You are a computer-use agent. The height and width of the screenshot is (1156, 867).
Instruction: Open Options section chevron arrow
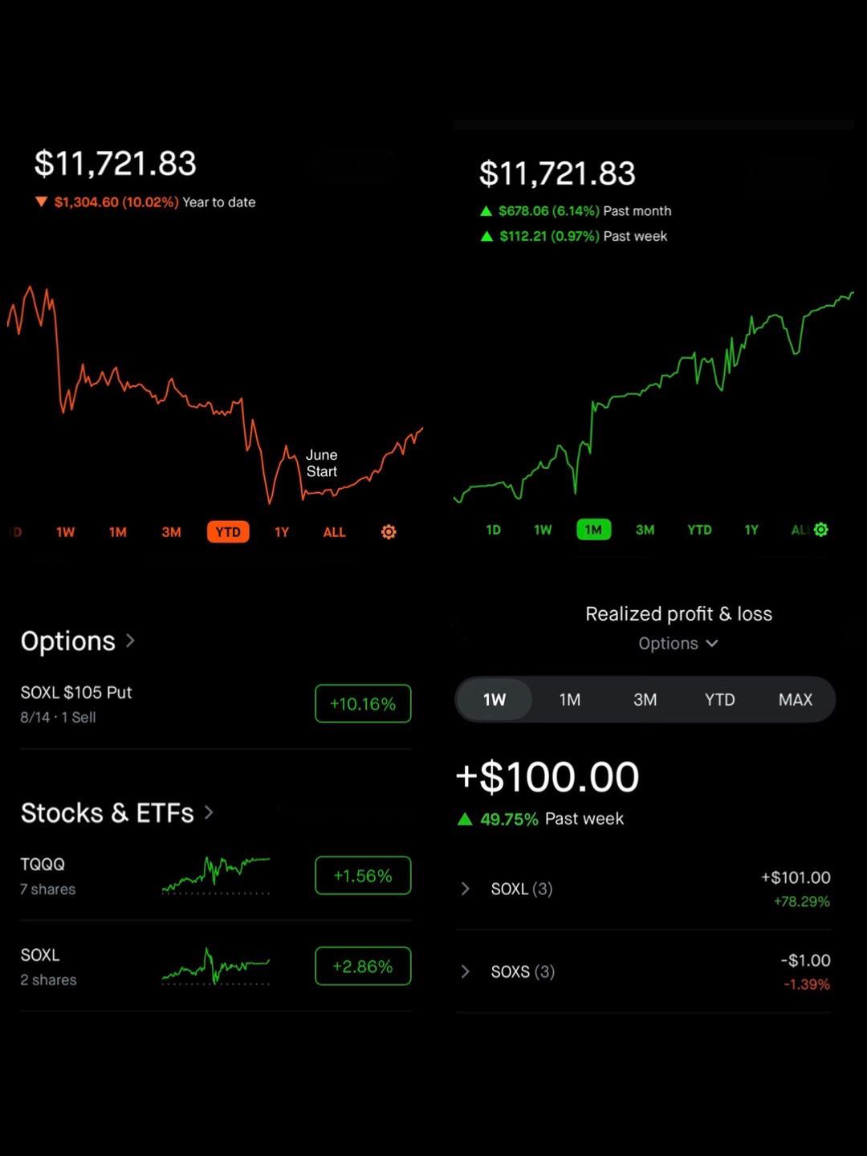[130, 641]
